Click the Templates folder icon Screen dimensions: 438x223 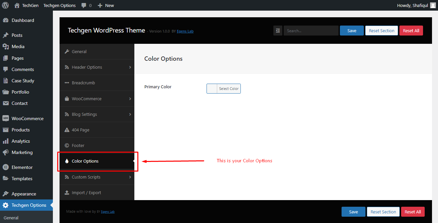(6, 179)
